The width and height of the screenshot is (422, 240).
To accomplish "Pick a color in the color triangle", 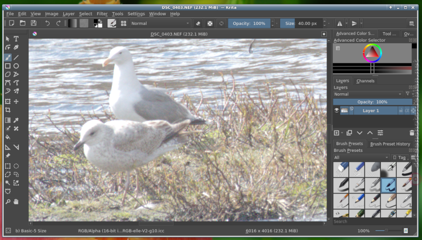I will pos(372,52).
